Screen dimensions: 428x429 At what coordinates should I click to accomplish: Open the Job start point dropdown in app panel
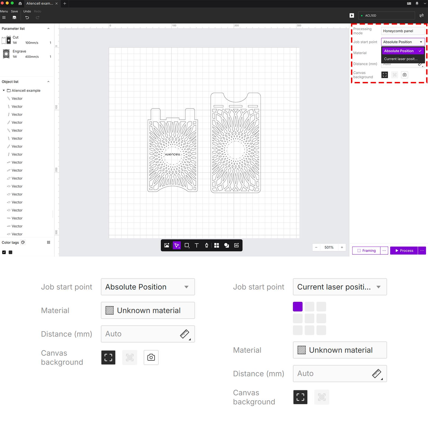click(403, 42)
